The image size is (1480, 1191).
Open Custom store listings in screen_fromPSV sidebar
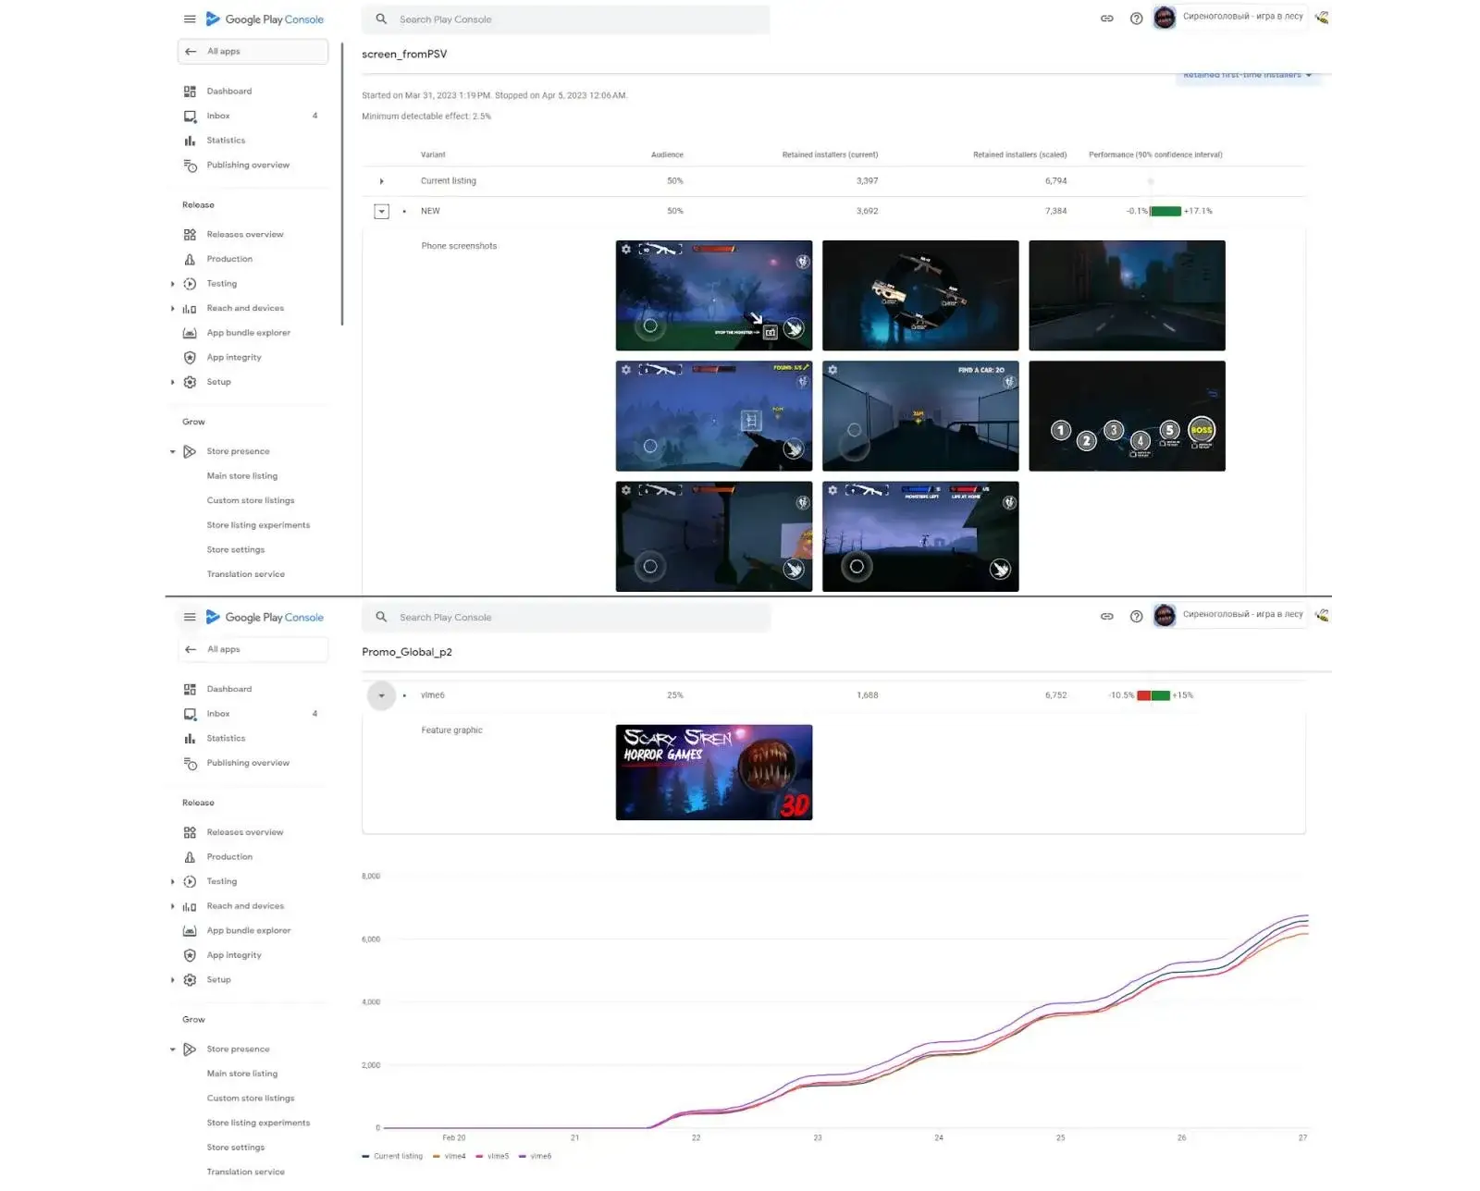point(251,501)
